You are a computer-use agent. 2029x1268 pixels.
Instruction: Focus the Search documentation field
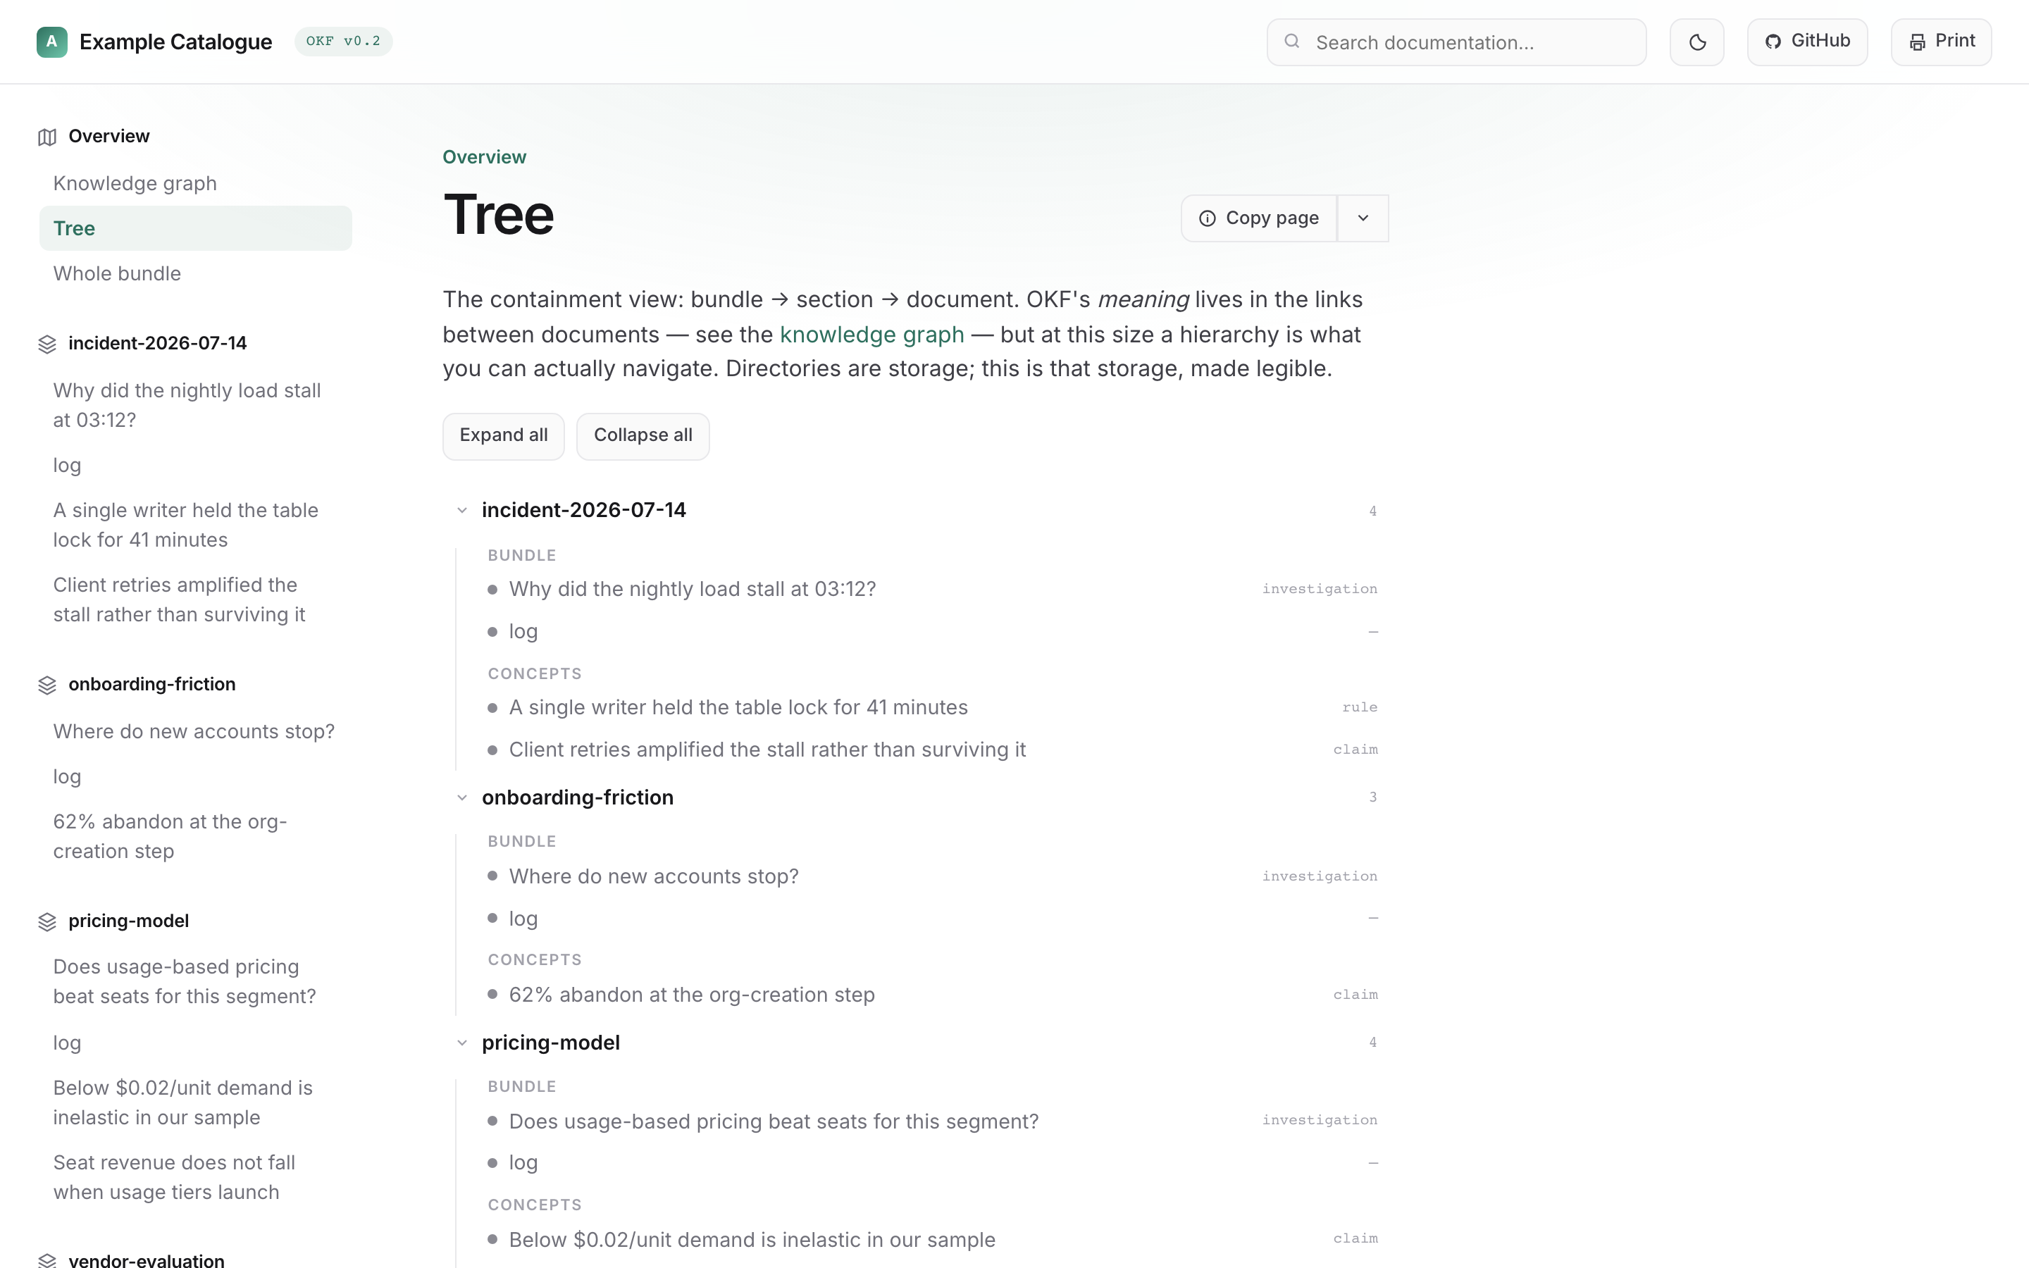point(1456,42)
